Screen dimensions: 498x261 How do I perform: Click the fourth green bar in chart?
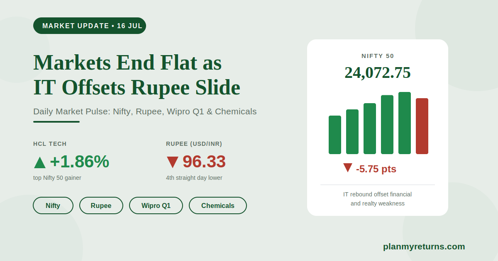pos(387,125)
